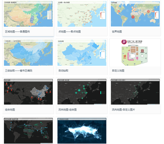
Task: Open the 流向地图-自定义图片 thumbnail
Action: (x=135, y=92)
